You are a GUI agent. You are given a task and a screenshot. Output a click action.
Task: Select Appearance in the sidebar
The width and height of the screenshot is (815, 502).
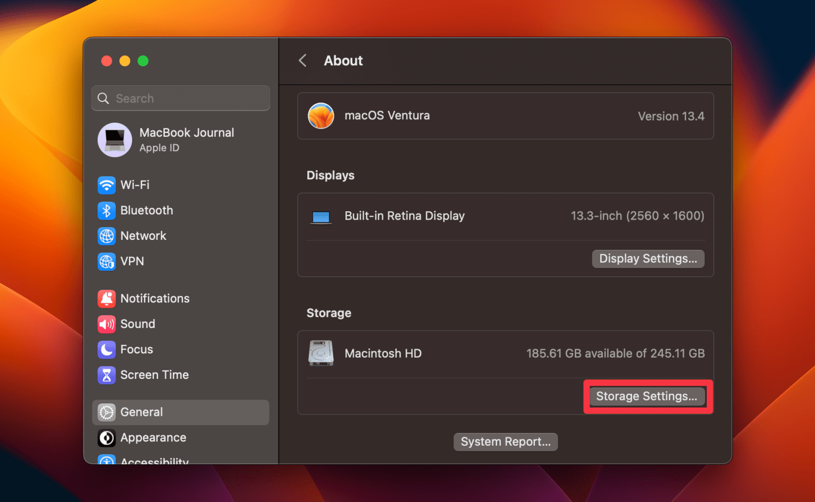pos(153,438)
